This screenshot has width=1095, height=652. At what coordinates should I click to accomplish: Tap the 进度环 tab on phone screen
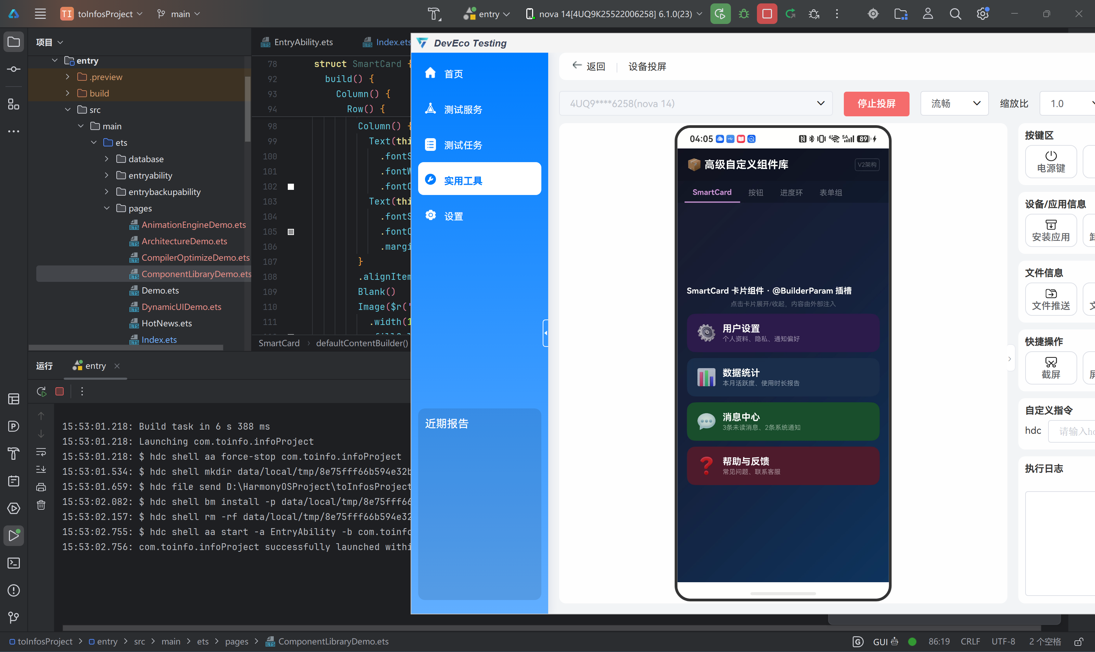791,193
